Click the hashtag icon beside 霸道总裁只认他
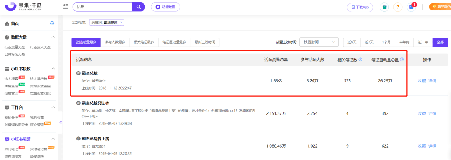 tap(78, 103)
